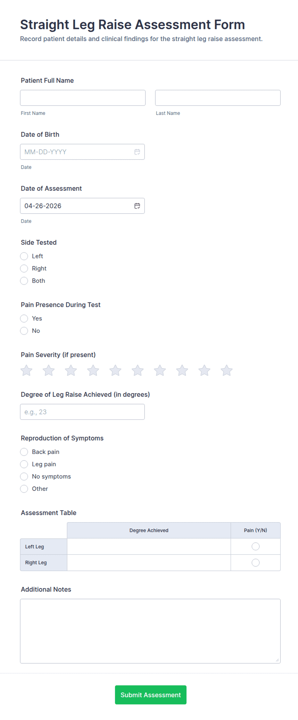Choose Both for side tested

(x=24, y=281)
